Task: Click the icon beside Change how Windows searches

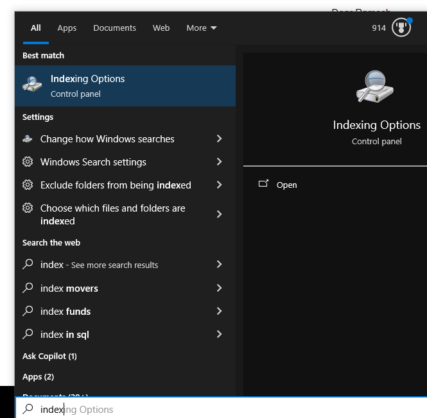Action: (x=28, y=139)
